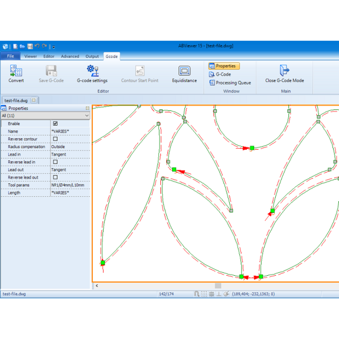Open G-code settings
This screenshot has height=339, width=339.
tap(92, 71)
